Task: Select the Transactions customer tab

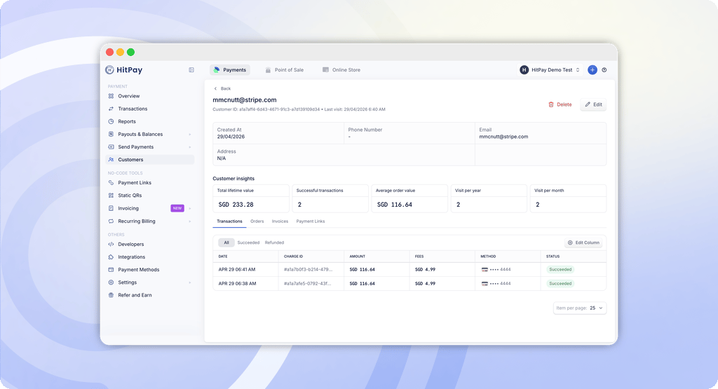Action: (229, 221)
